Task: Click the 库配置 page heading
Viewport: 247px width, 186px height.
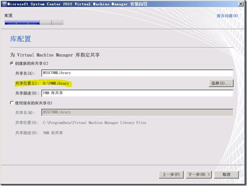Action: [20, 39]
